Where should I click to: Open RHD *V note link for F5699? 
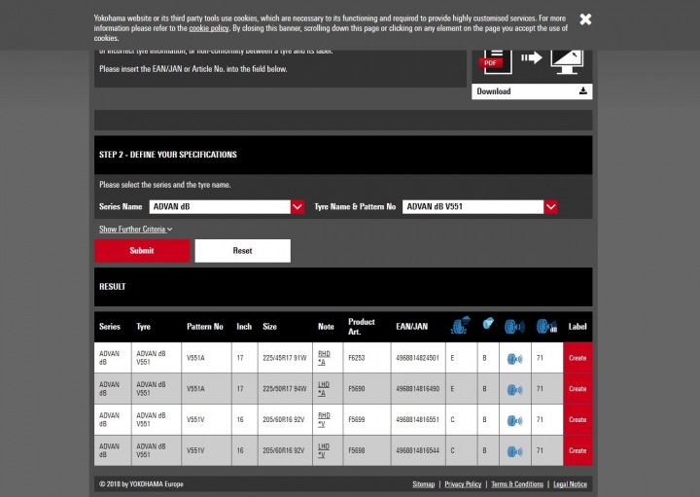point(324,419)
